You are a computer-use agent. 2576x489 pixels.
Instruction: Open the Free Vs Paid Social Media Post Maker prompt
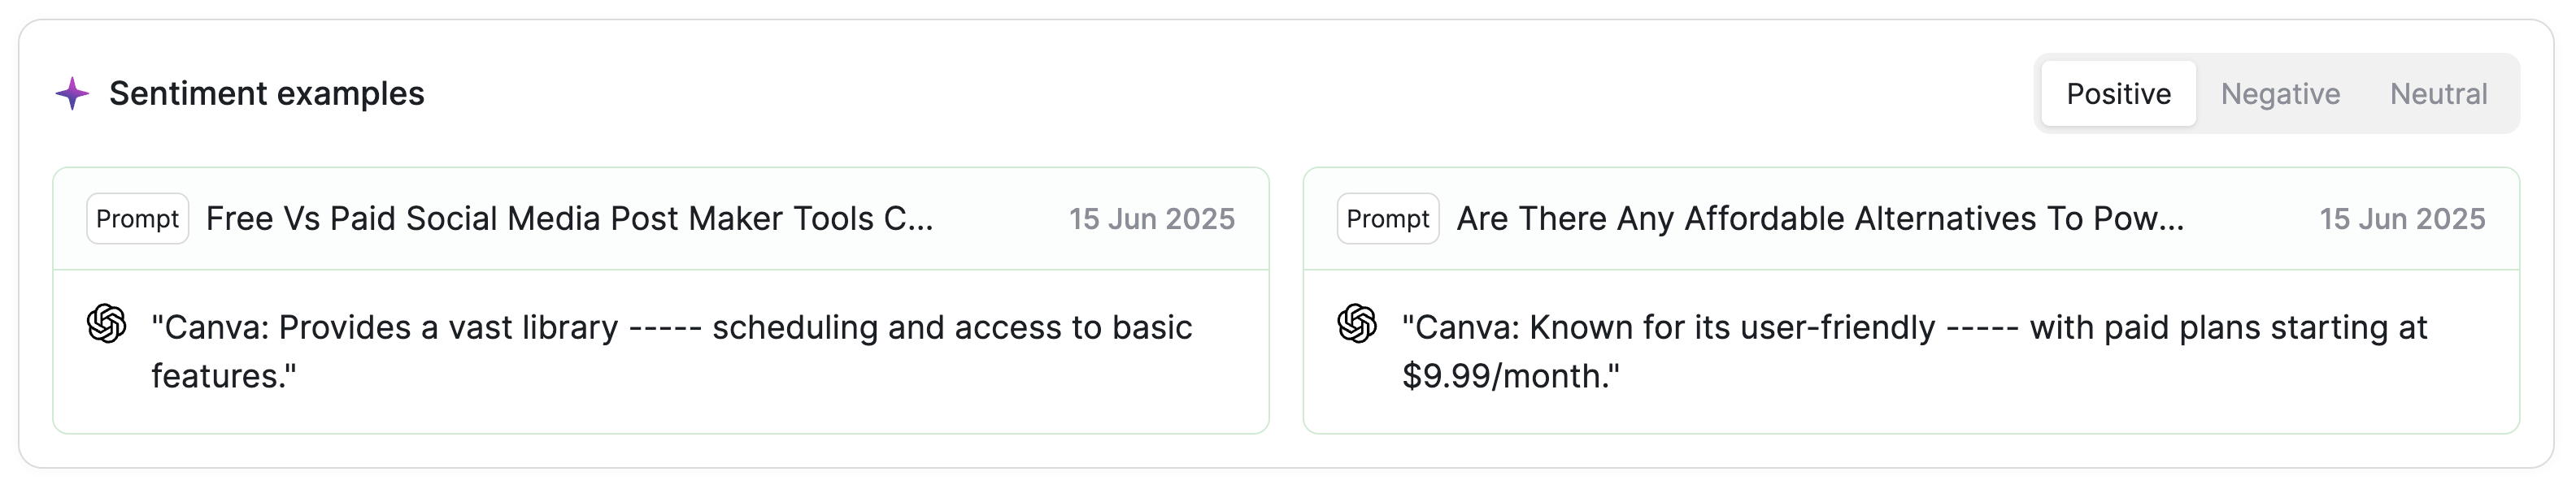pos(569,219)
